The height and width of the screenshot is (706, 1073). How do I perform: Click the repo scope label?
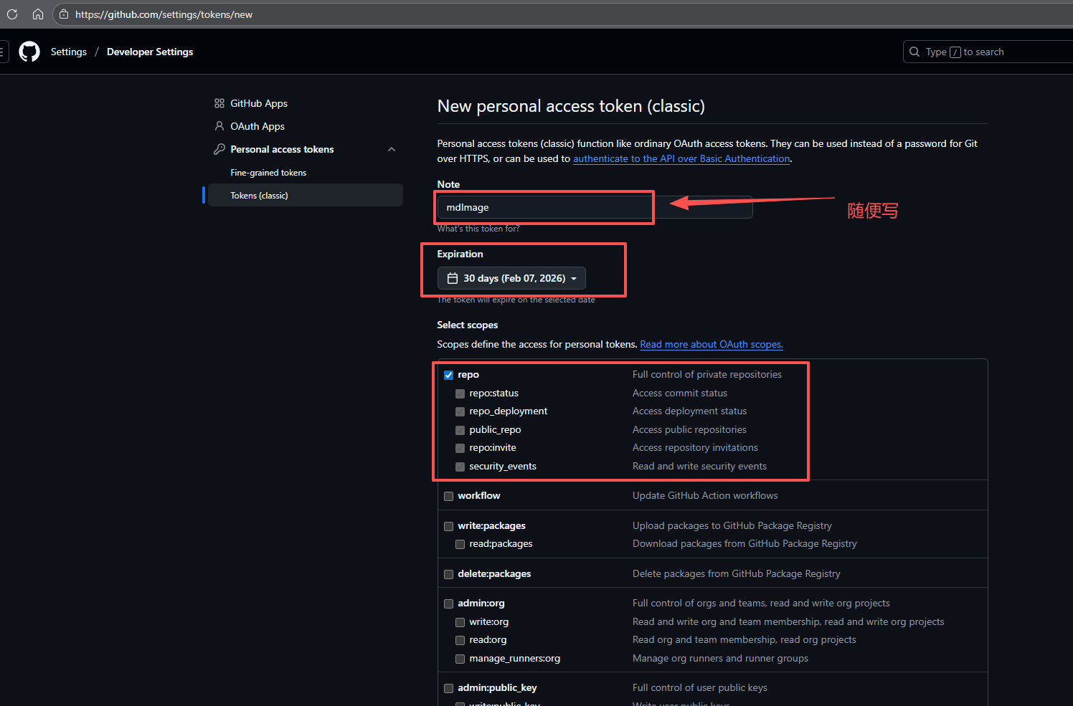468,375
